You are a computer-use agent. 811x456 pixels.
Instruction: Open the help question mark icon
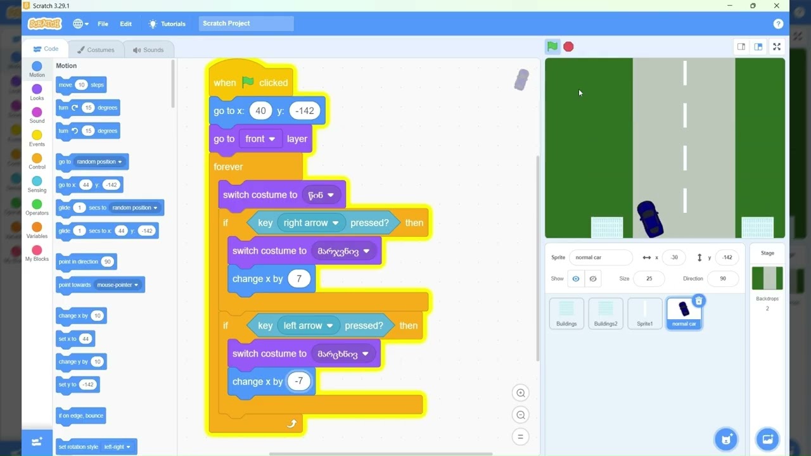[778, 23]
